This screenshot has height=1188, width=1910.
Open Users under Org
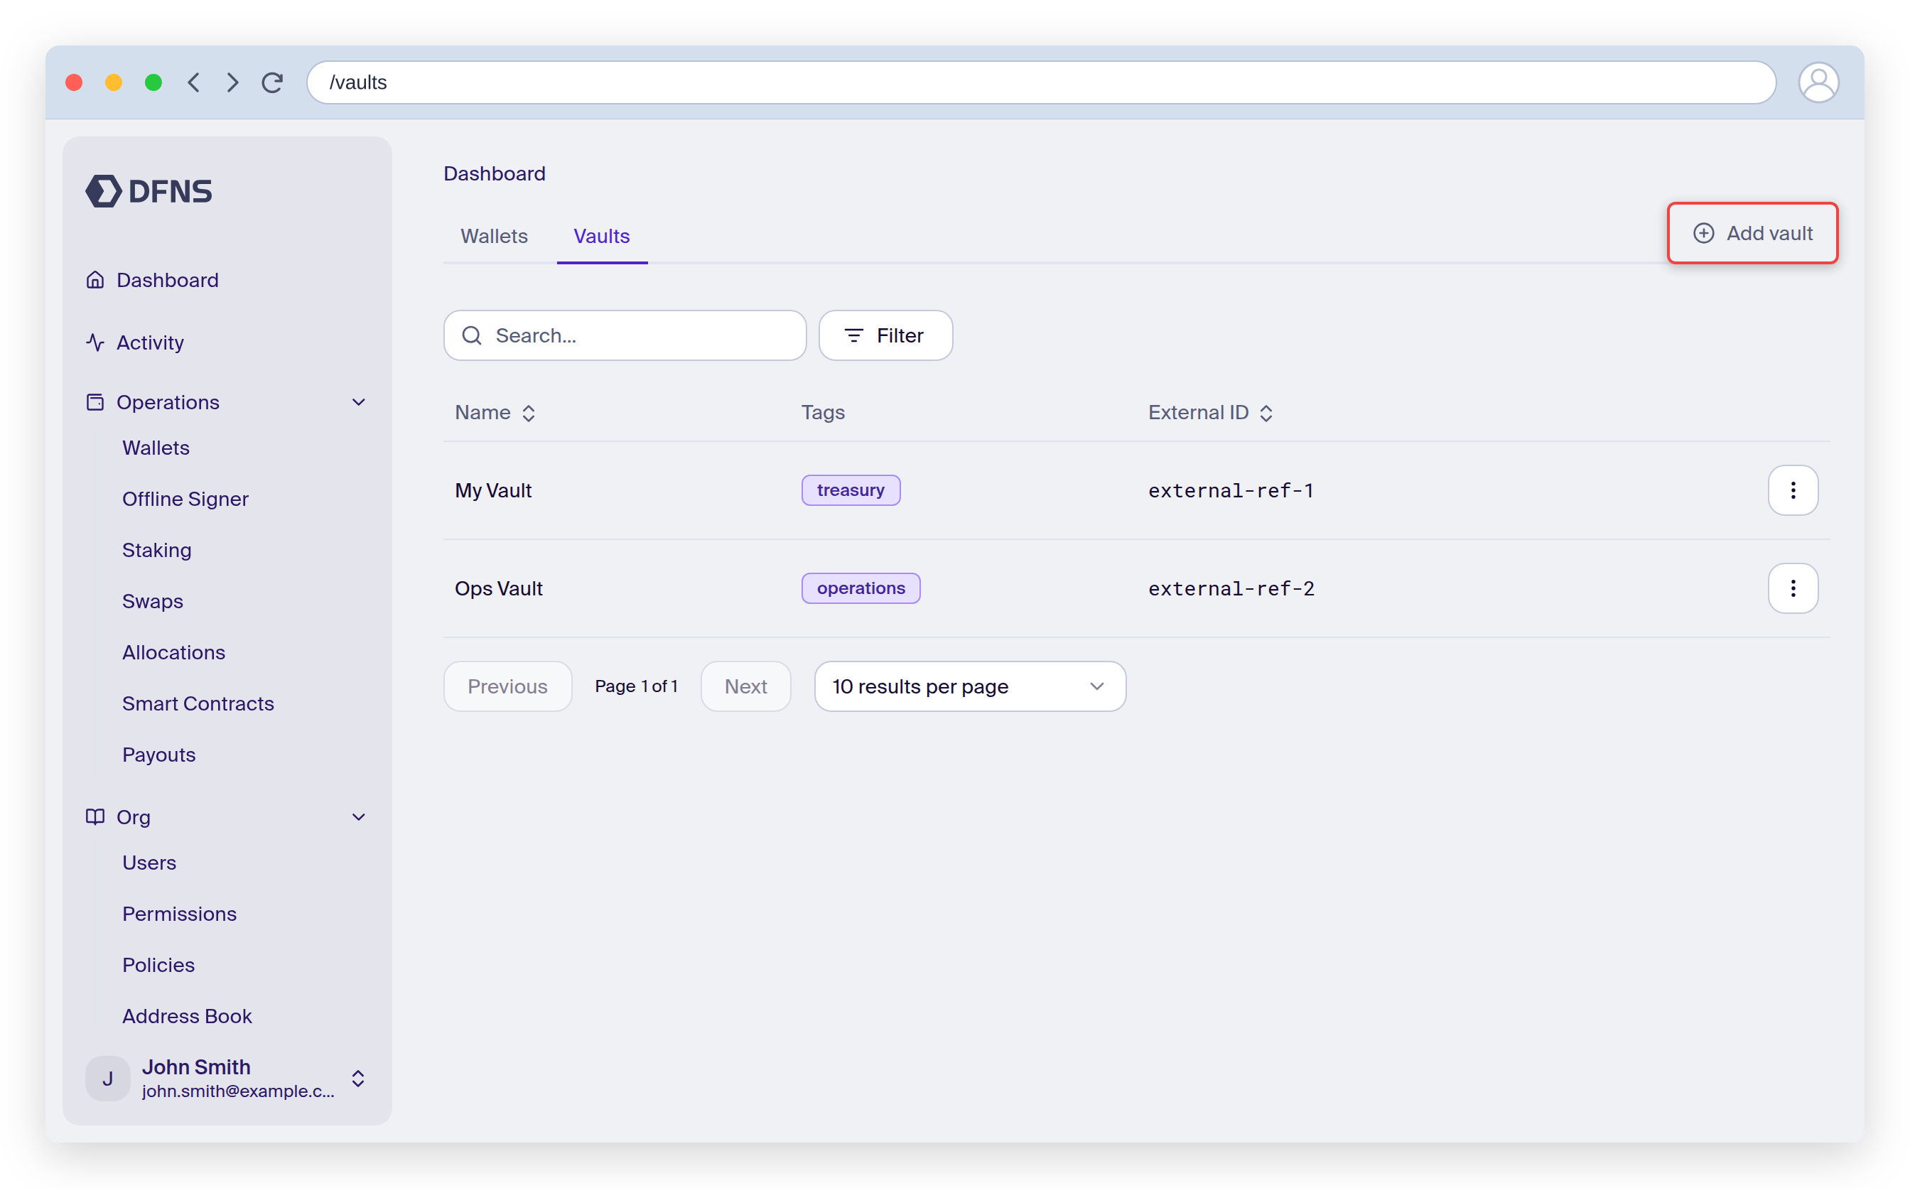tap(149, 863)
